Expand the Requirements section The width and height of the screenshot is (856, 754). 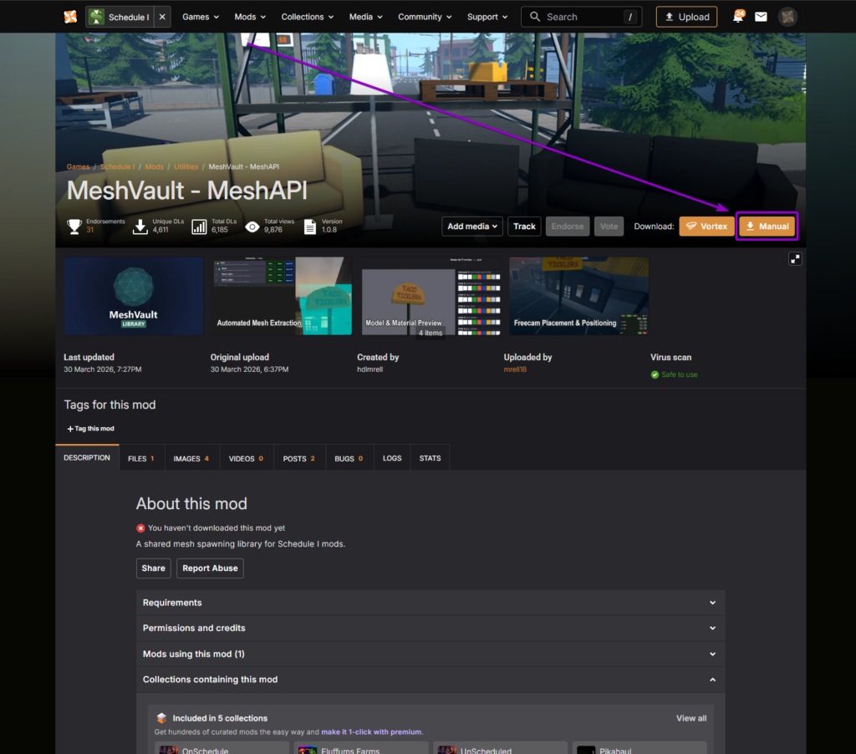[x=431, y=602]
